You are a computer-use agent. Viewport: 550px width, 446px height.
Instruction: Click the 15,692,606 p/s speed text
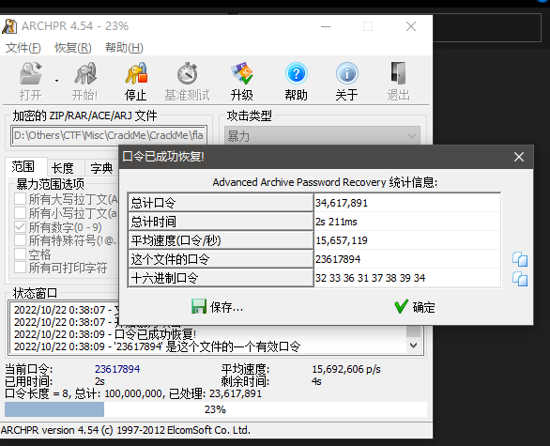tap(346, 369)
